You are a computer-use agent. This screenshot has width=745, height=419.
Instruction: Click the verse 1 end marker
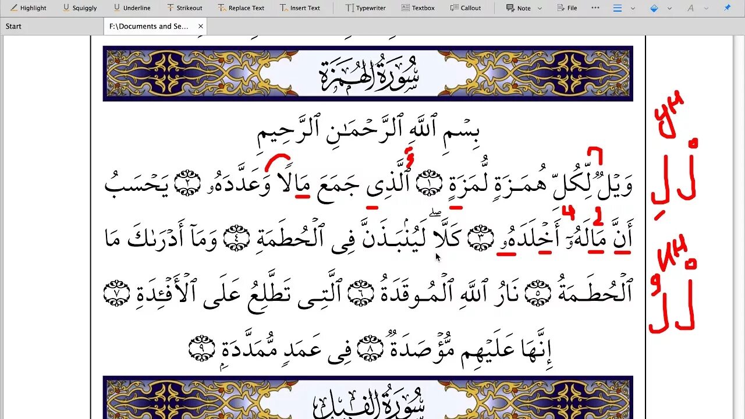(x=429, y=183)
